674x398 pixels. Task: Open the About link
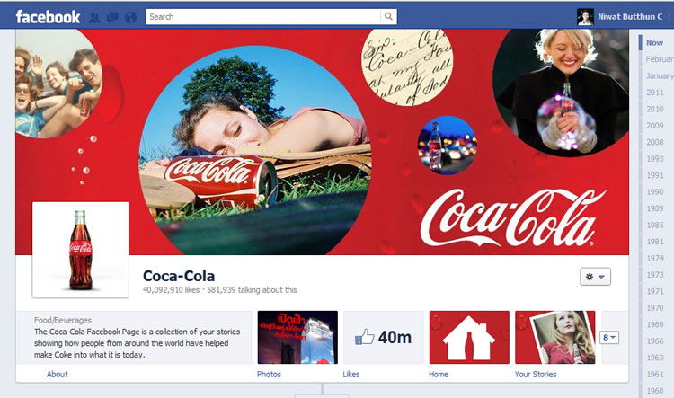click(x=58, y=374)
